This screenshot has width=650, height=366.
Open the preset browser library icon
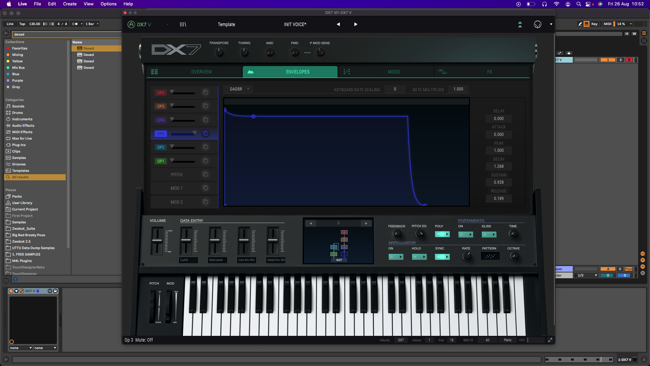coord(183,24)
